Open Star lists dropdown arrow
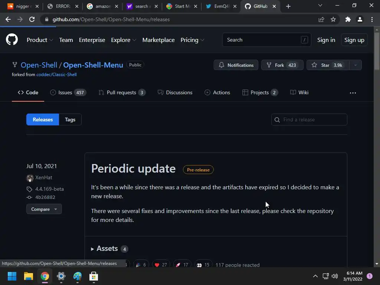 [356, 65]
